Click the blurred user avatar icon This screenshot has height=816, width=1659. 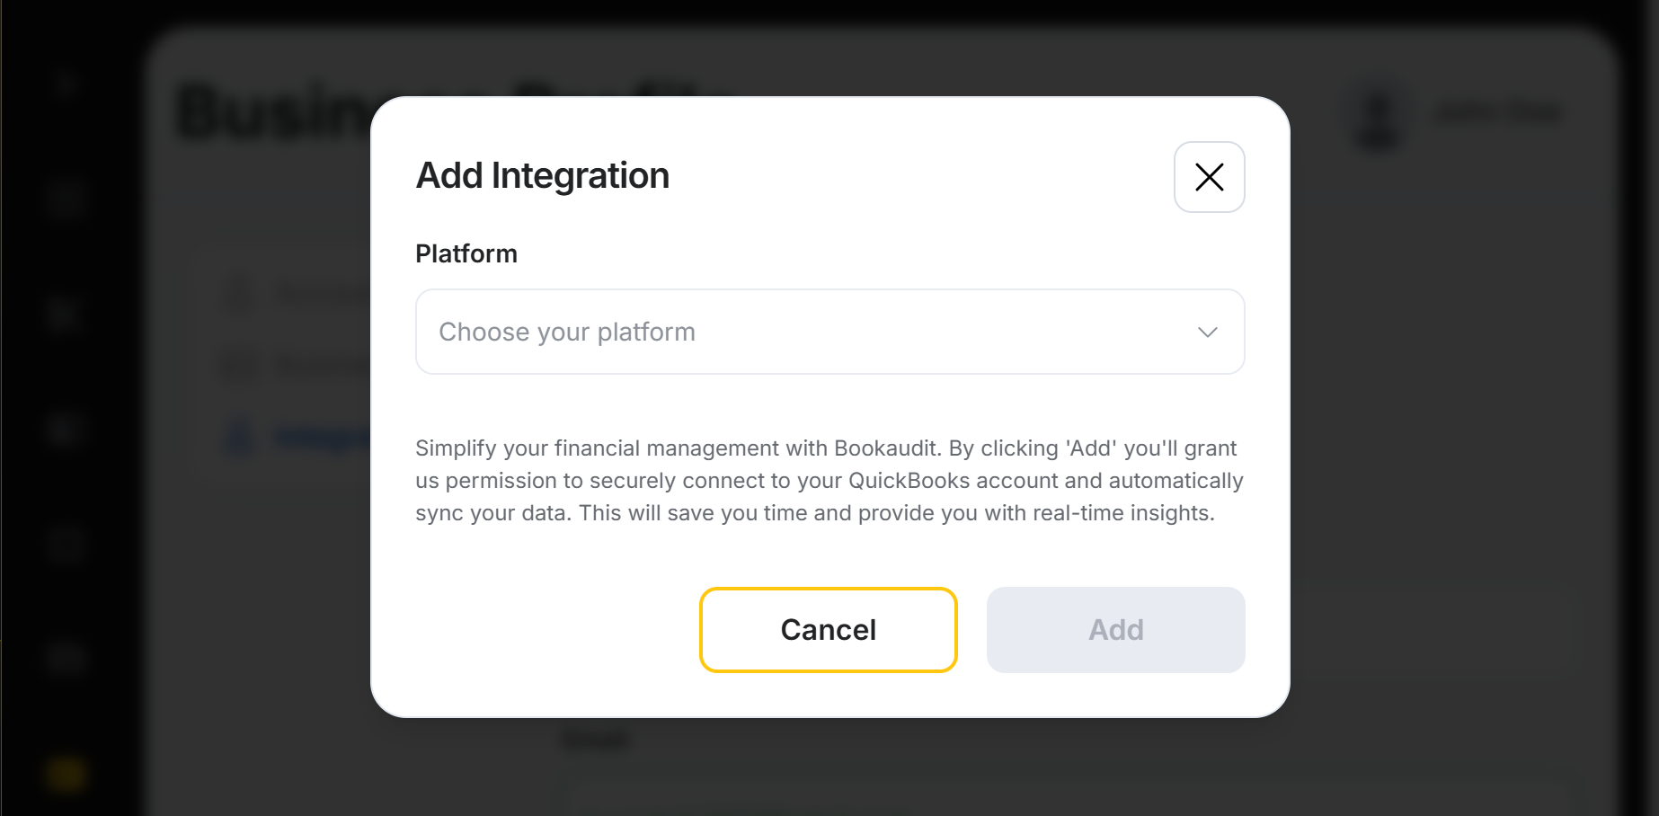[1380, 117]
